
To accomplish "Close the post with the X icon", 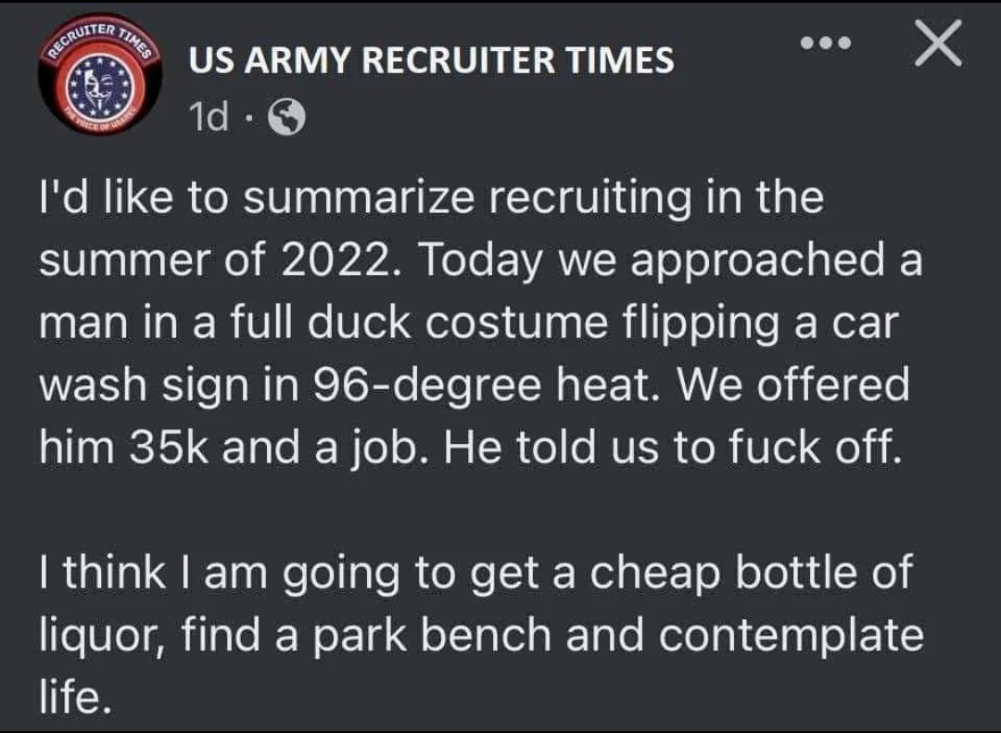I will coord(938,44).
